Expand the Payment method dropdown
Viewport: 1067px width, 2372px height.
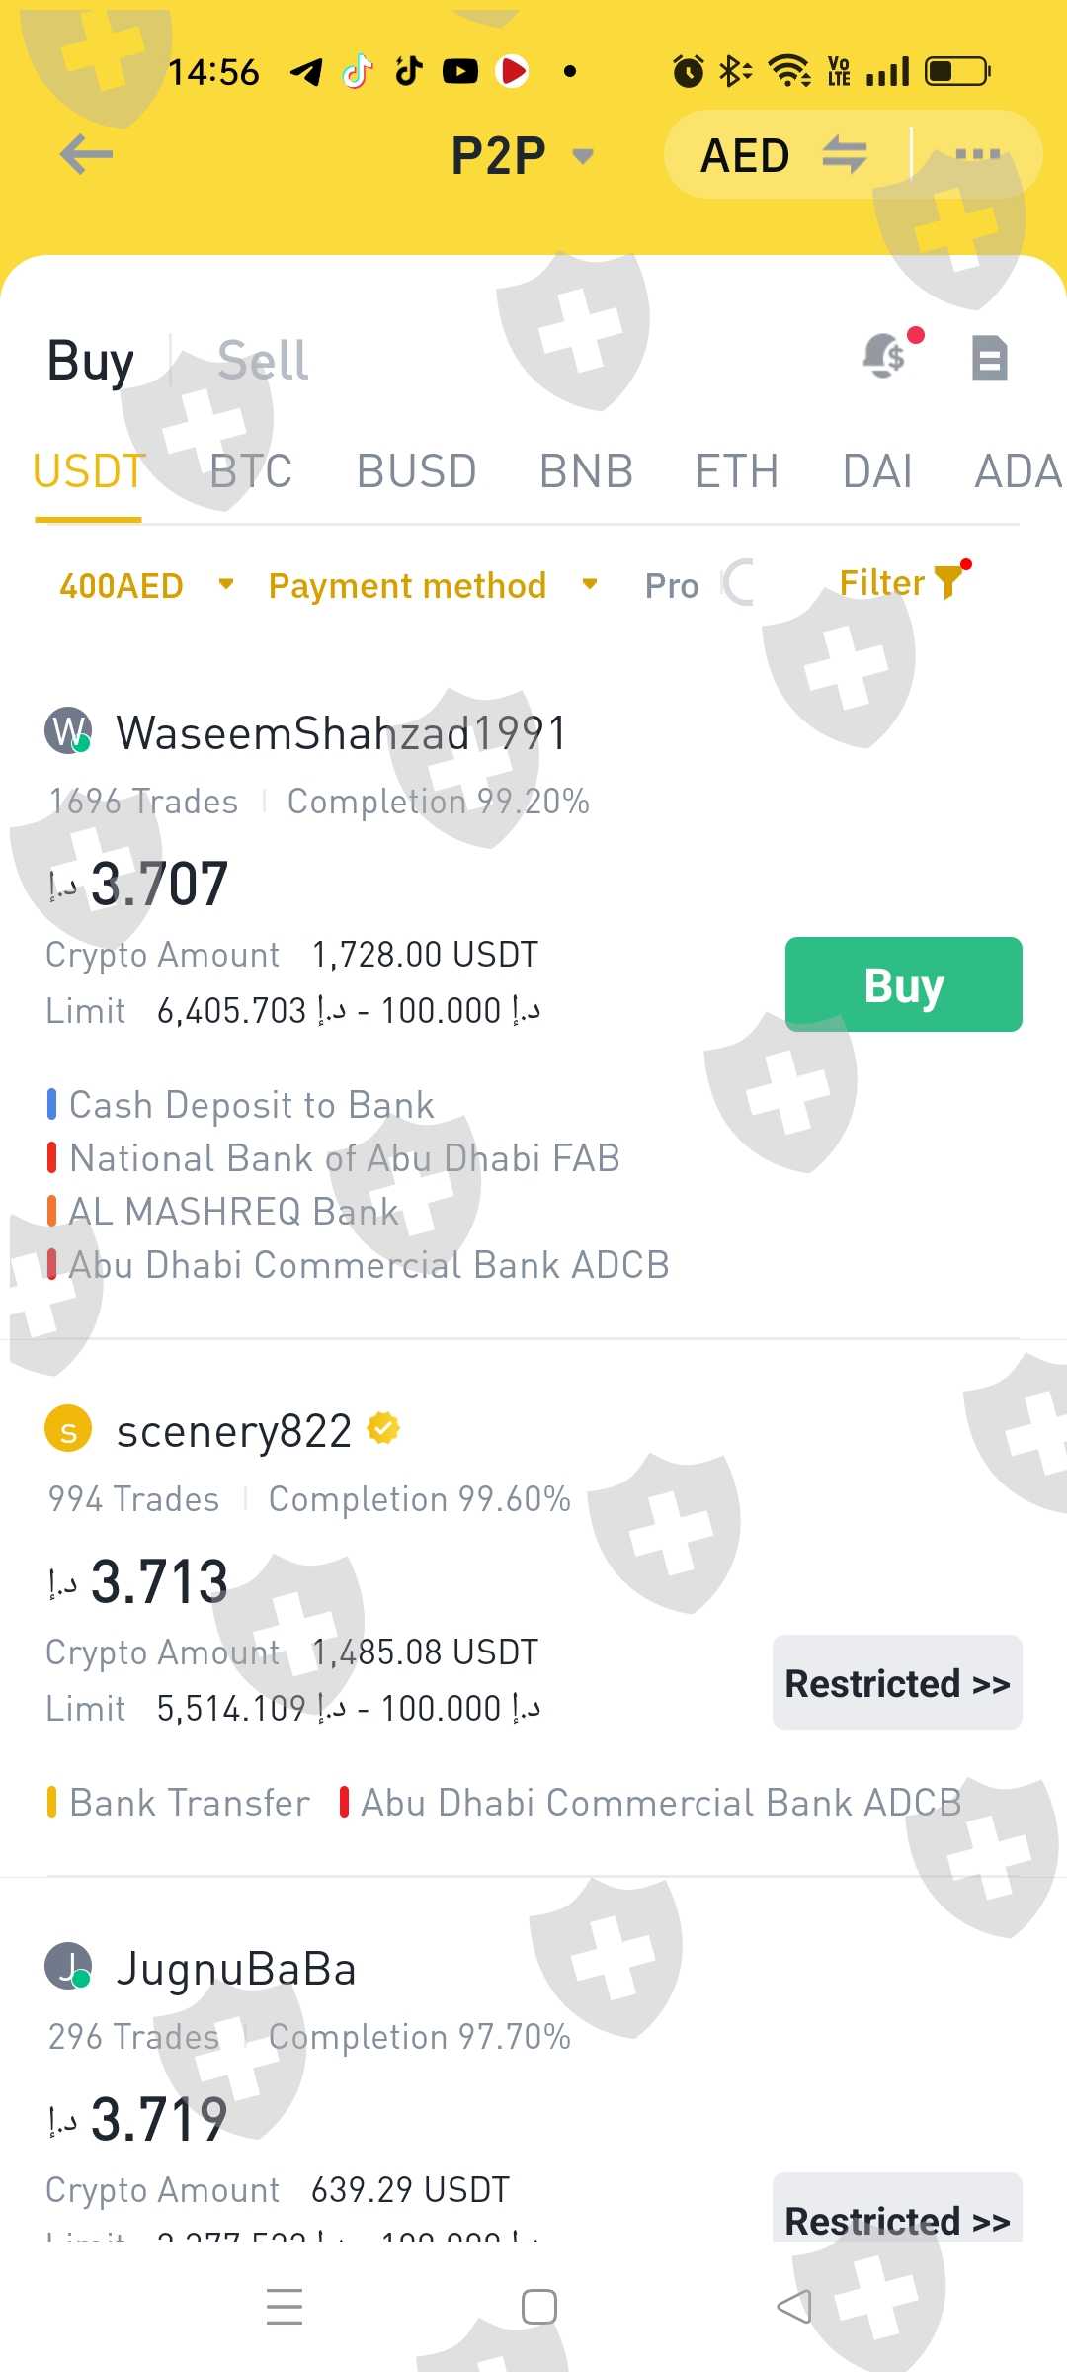[x=433, y=585]
